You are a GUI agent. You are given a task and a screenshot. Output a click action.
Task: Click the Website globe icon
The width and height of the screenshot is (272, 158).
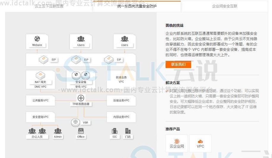37,39
